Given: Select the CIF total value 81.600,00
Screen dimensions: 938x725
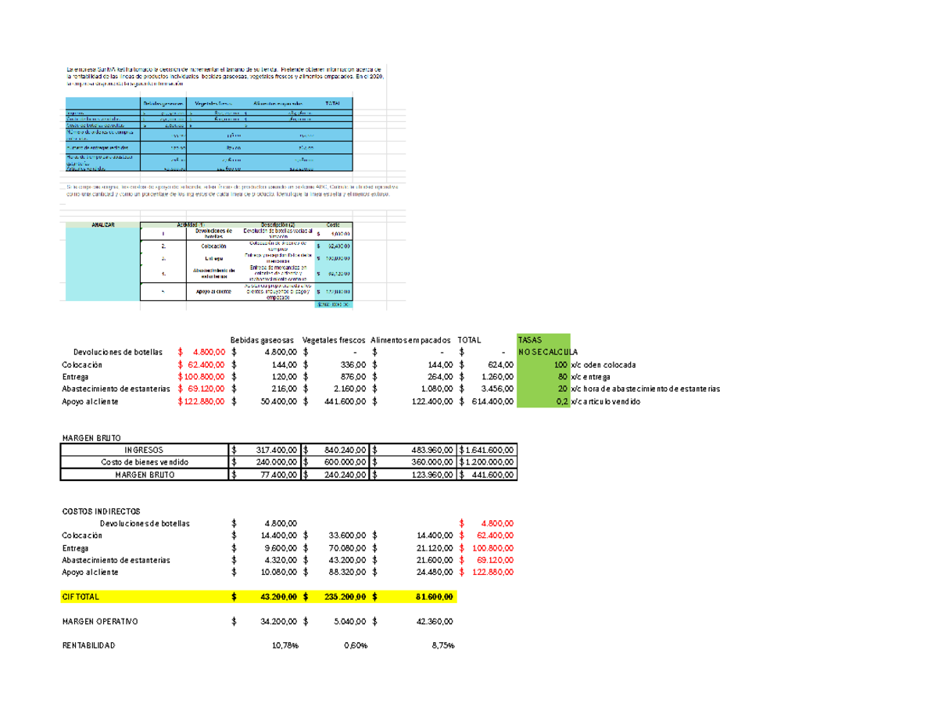Looking at the screenshot, I should [x=434, y=598].
